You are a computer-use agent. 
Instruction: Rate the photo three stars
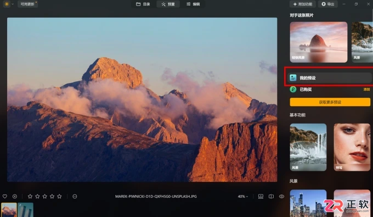coord(45,196)
